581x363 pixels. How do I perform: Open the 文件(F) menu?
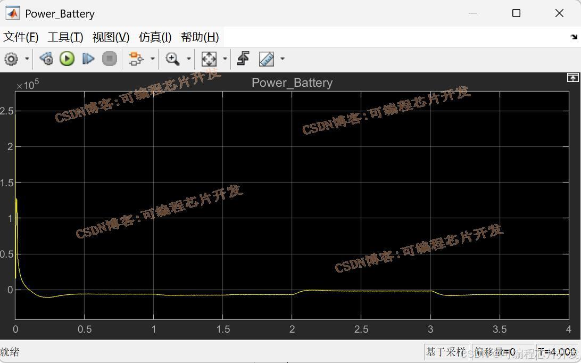click(x=21, y=37)
